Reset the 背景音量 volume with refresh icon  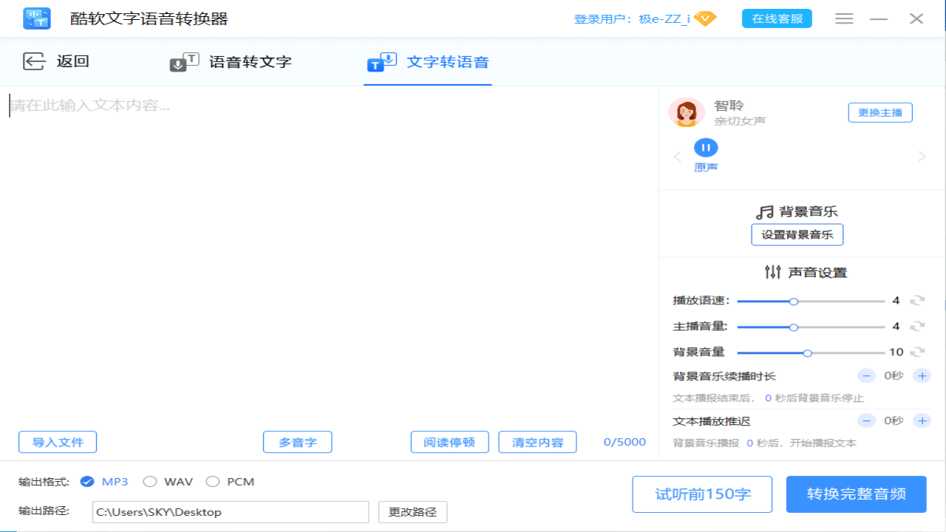(x=917, y=352)
